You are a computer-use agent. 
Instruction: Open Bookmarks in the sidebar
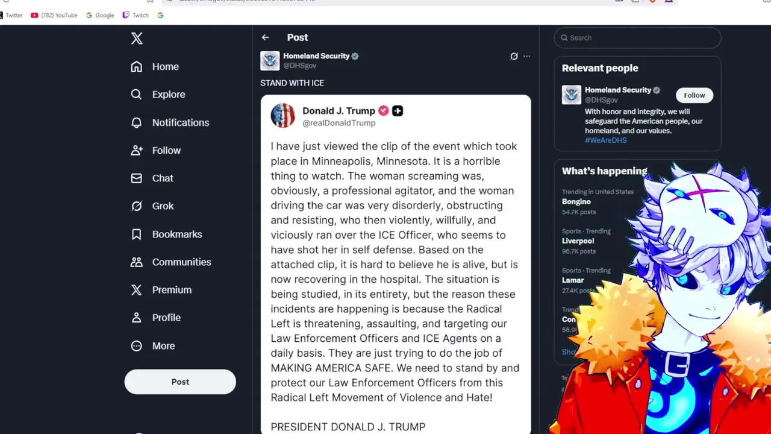[166, 234]
